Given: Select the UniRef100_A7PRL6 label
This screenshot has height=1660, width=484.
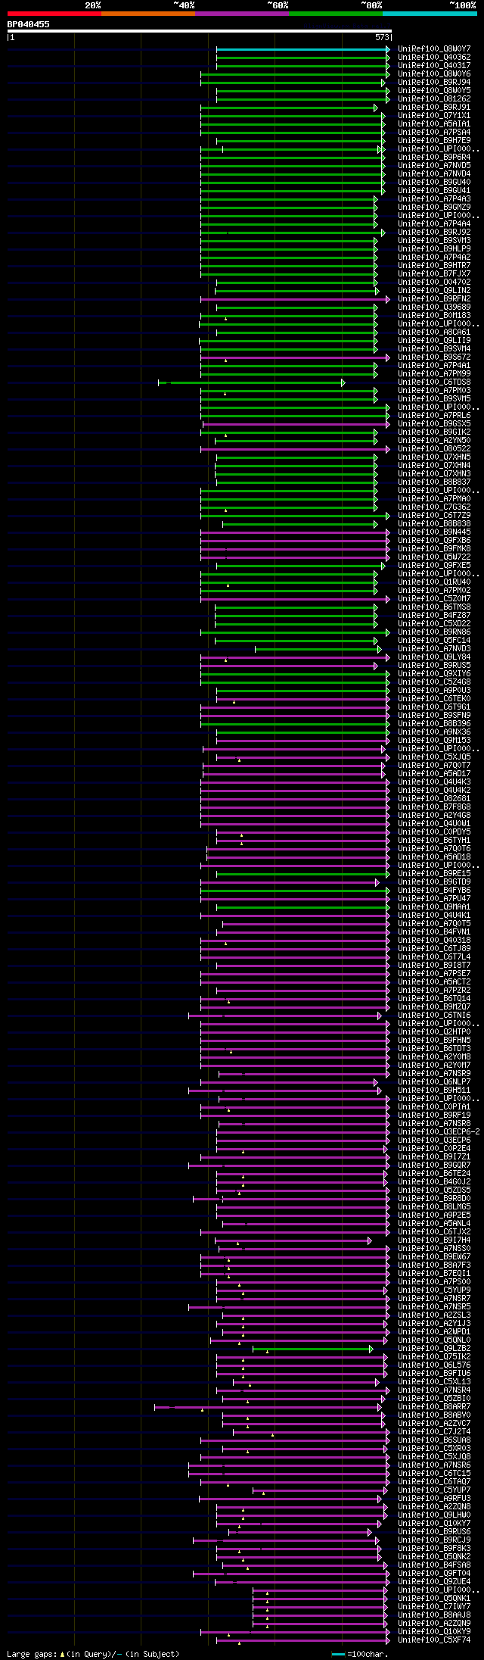Looking at the screenshot, I should coord(434,416).
